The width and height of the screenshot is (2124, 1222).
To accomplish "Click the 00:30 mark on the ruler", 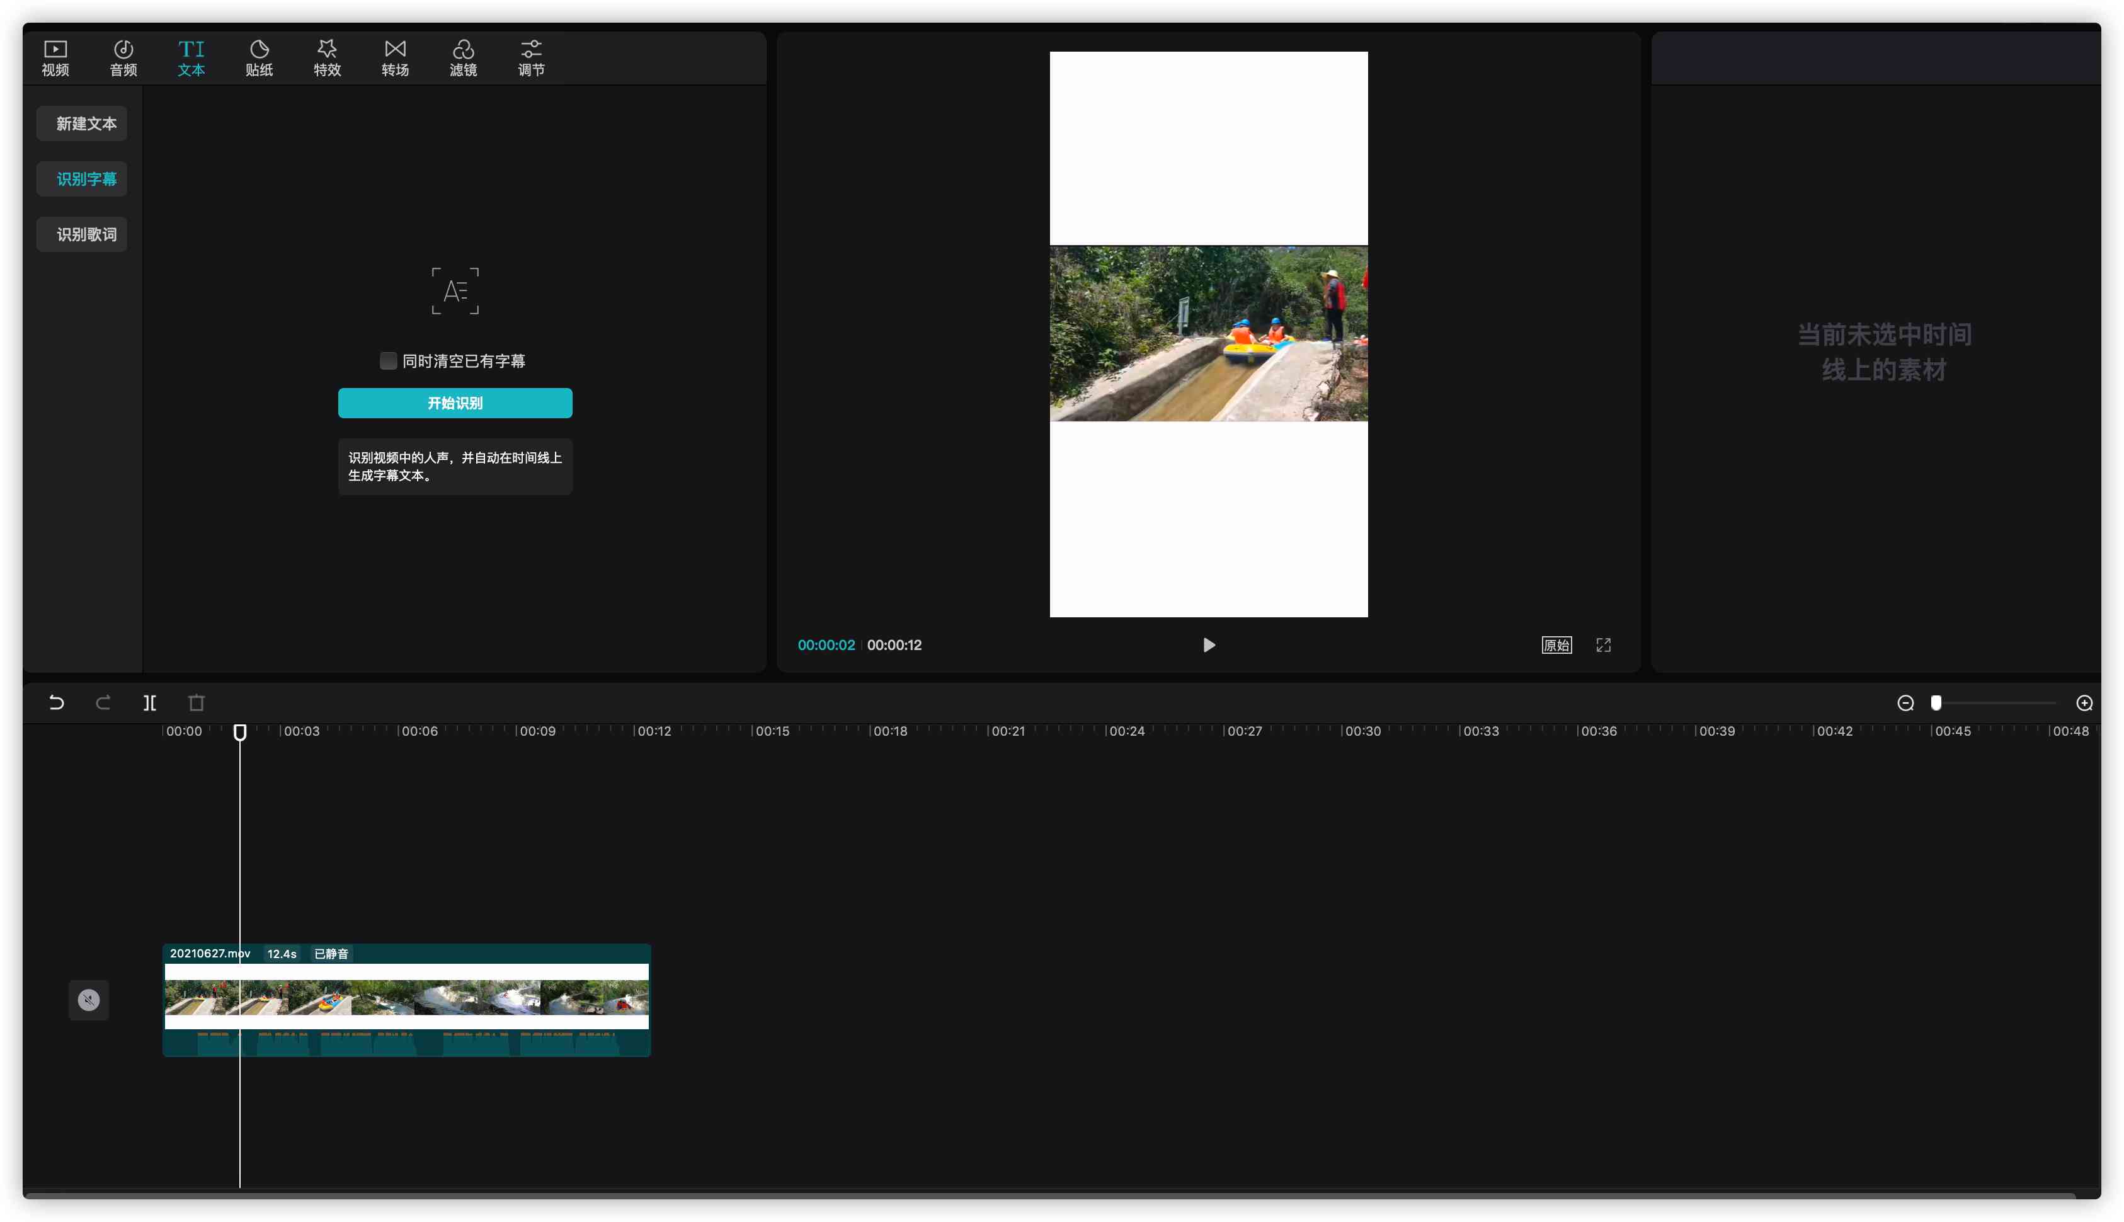I will click(1363, 731).
